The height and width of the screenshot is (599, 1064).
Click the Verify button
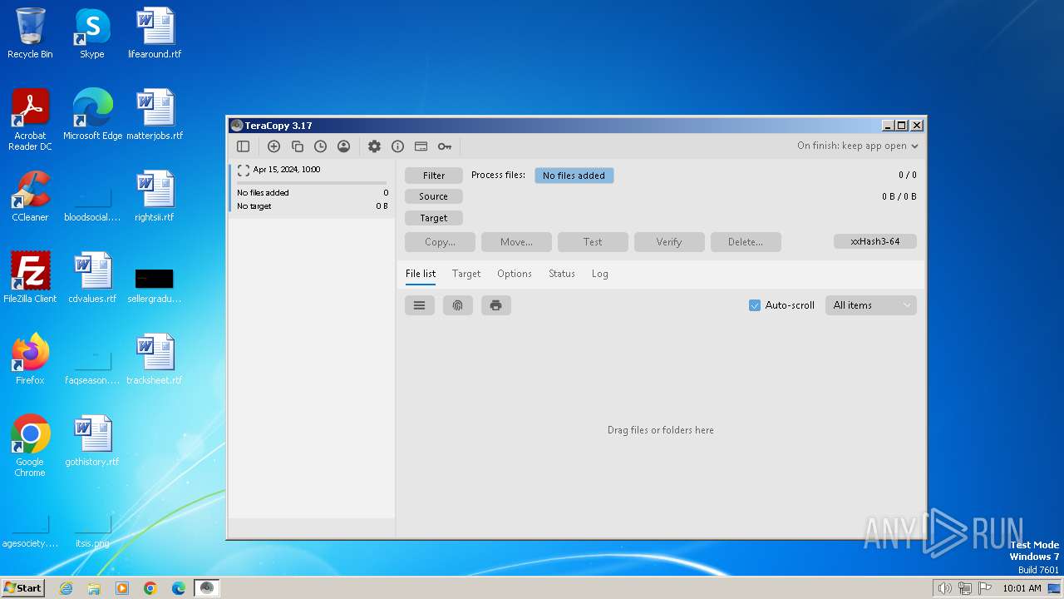[x=669, y=242]
